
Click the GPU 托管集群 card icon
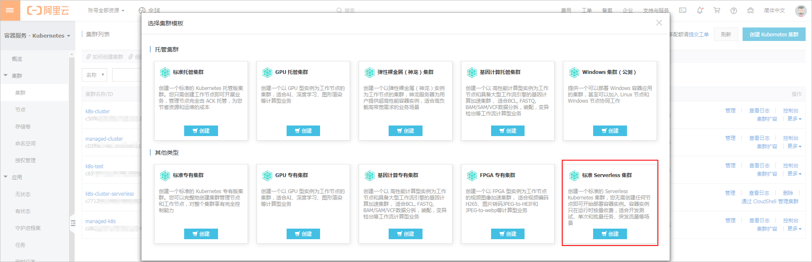(267, 73)
